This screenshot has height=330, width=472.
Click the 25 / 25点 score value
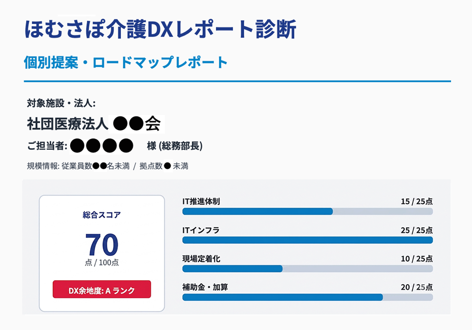click(416, 230)
